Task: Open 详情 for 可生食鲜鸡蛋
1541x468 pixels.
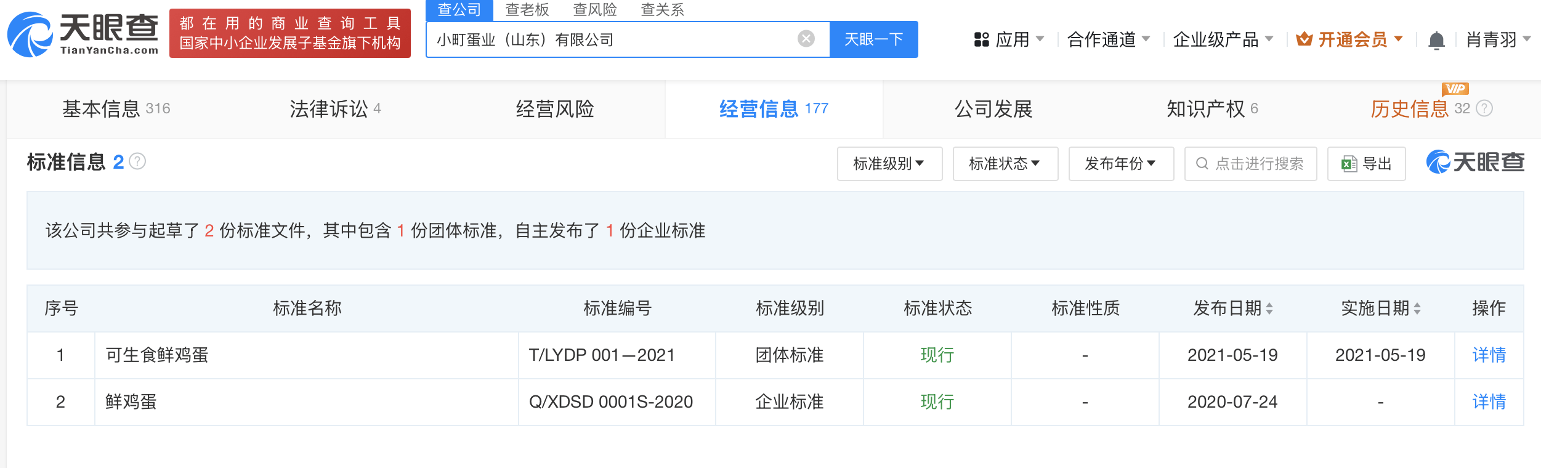Action: (x=1489, y=355)
